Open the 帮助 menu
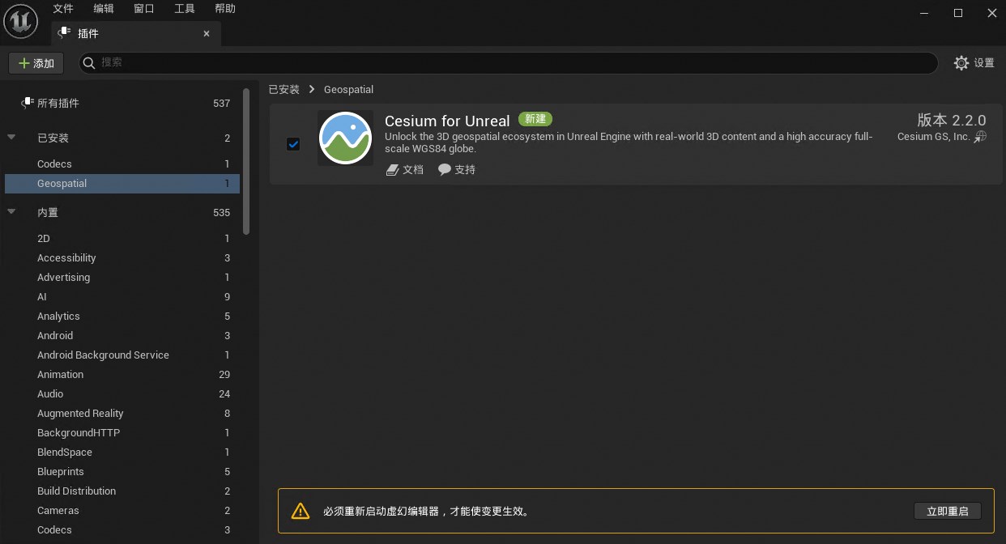The height and width of the screenshot is (544, 1006). 225,9
